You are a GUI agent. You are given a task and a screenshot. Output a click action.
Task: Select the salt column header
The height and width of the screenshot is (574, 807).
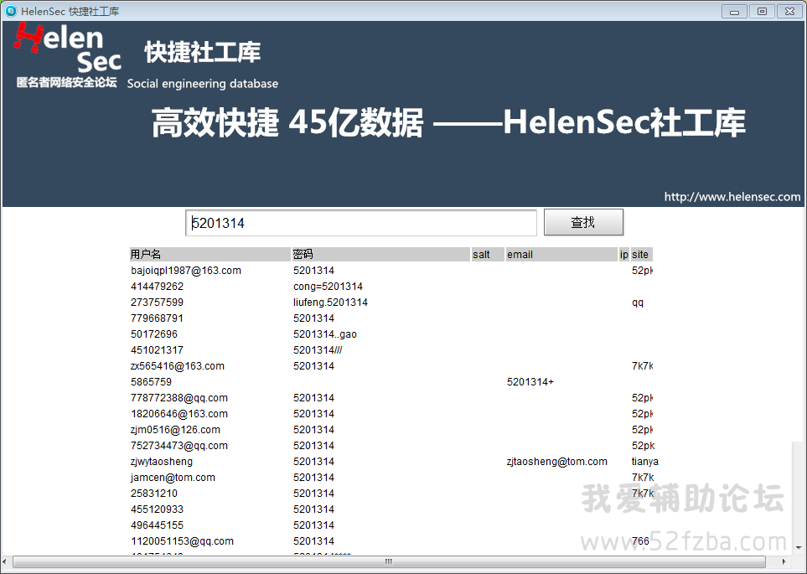point(488,254)
